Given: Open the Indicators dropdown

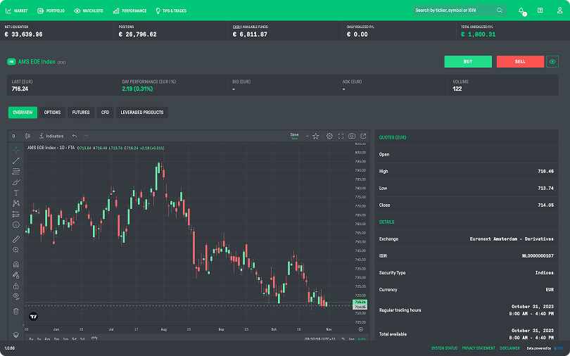Looking at the screenshot, I should [51, 136].
